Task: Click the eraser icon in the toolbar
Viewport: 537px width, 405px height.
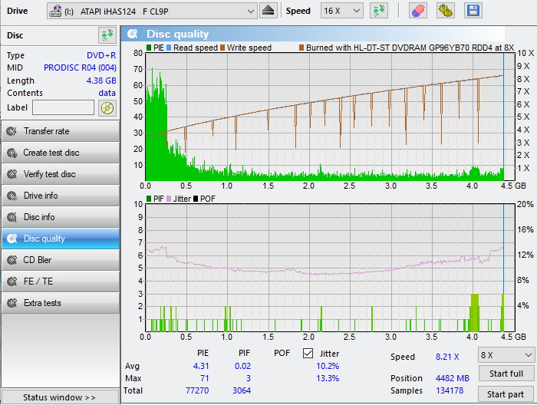Action: 418,11
